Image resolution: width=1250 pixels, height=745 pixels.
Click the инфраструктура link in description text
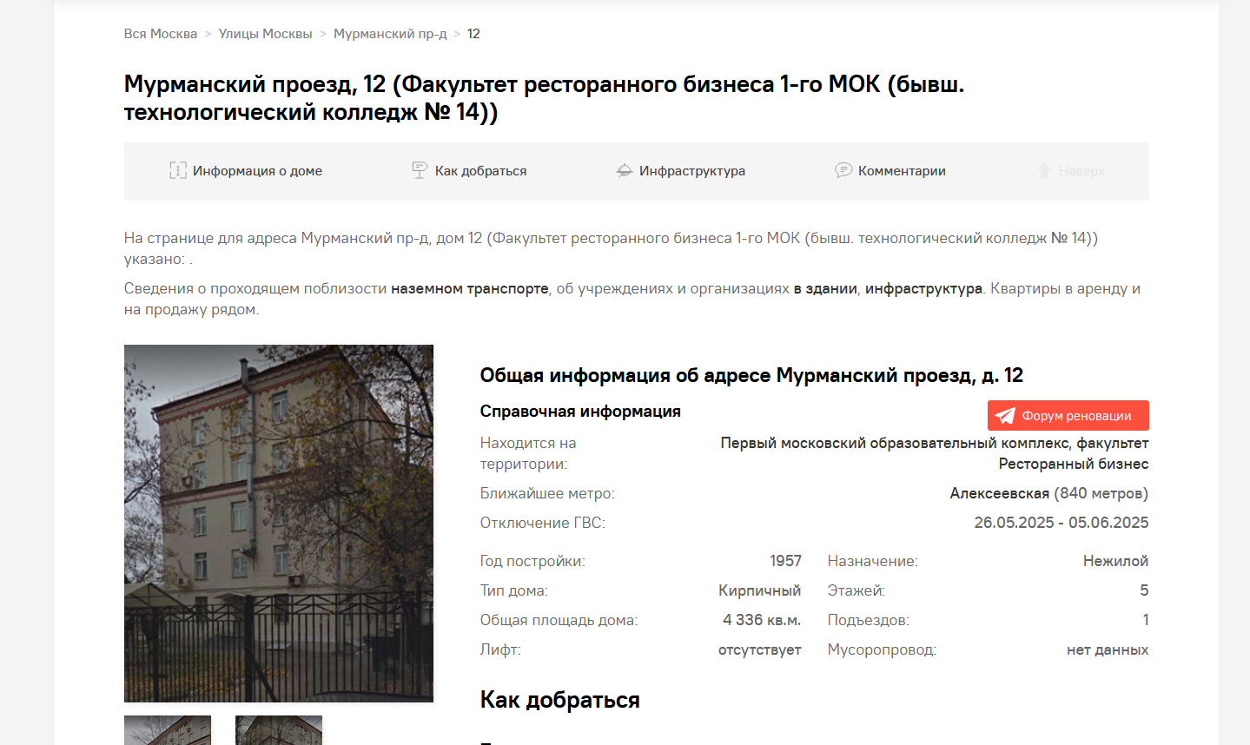pos(923,288)
